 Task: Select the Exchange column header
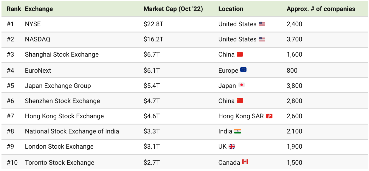click(39, 9)
